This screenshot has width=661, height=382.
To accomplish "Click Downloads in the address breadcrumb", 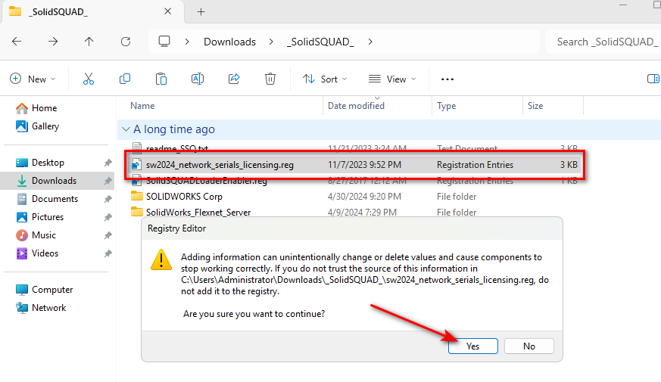I will click(229, 42).
